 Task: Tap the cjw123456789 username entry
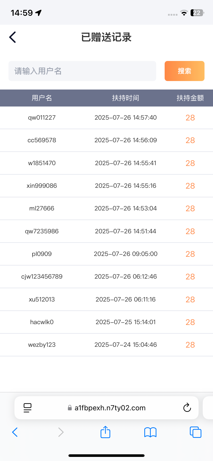click(x=42, y=277)
